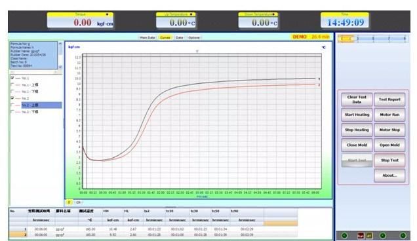Enable the No.1 - 上模 curve checkbox
This screenshot has height=241, width=417.
coord(12,84)
